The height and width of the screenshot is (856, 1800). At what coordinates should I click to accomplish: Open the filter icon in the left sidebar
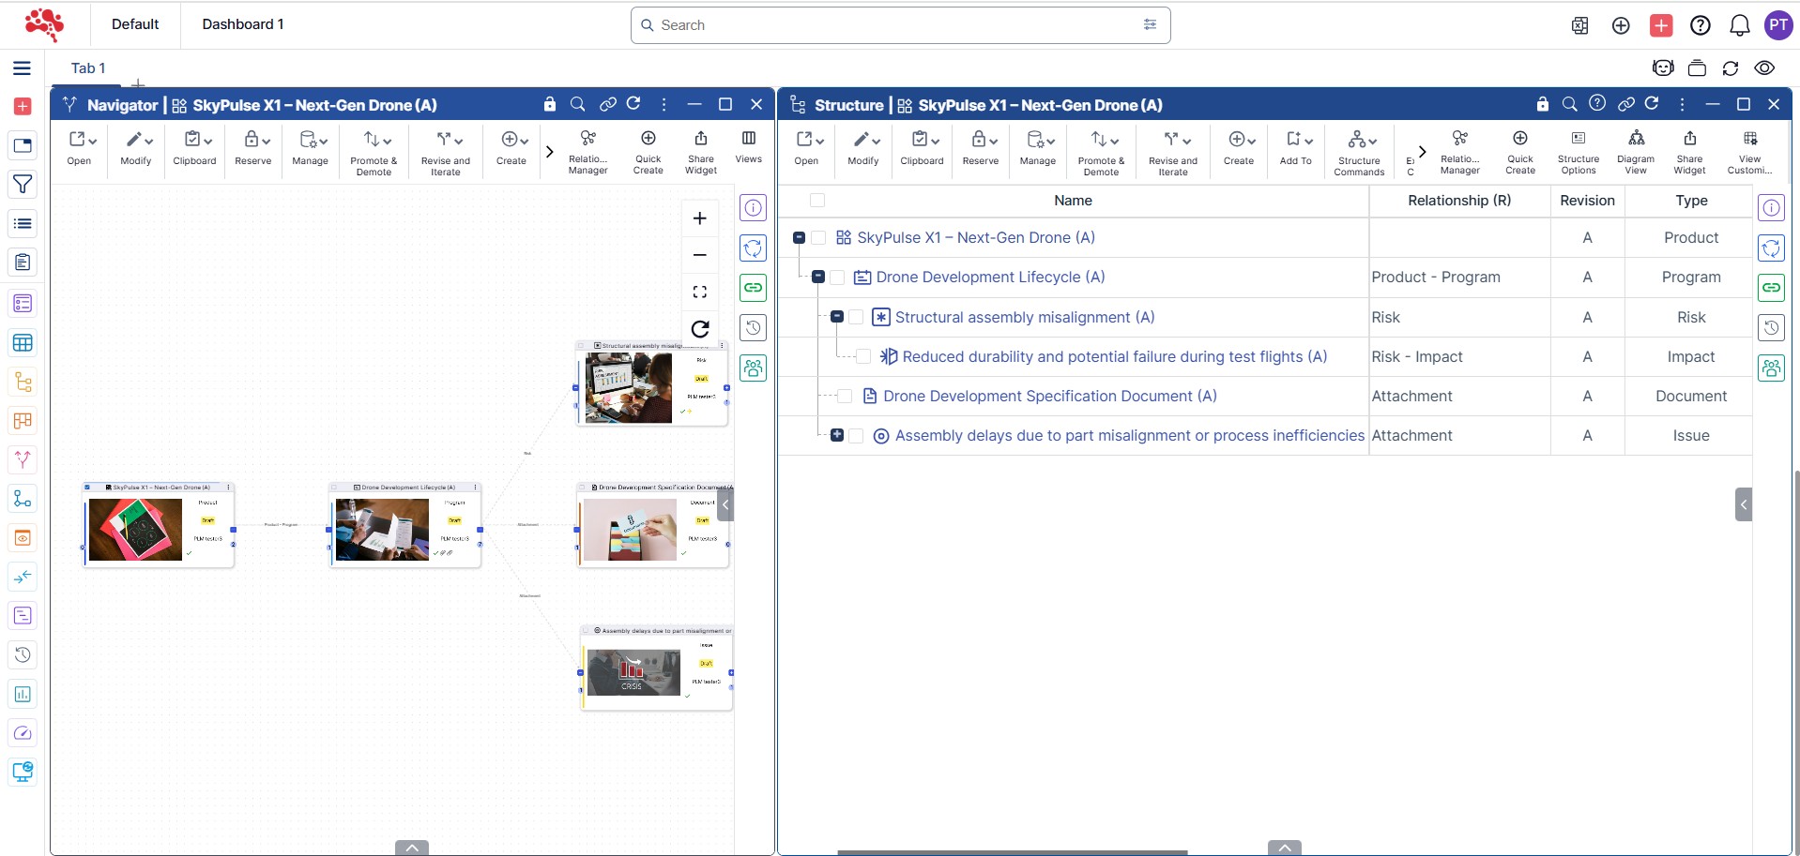(23, 185)
